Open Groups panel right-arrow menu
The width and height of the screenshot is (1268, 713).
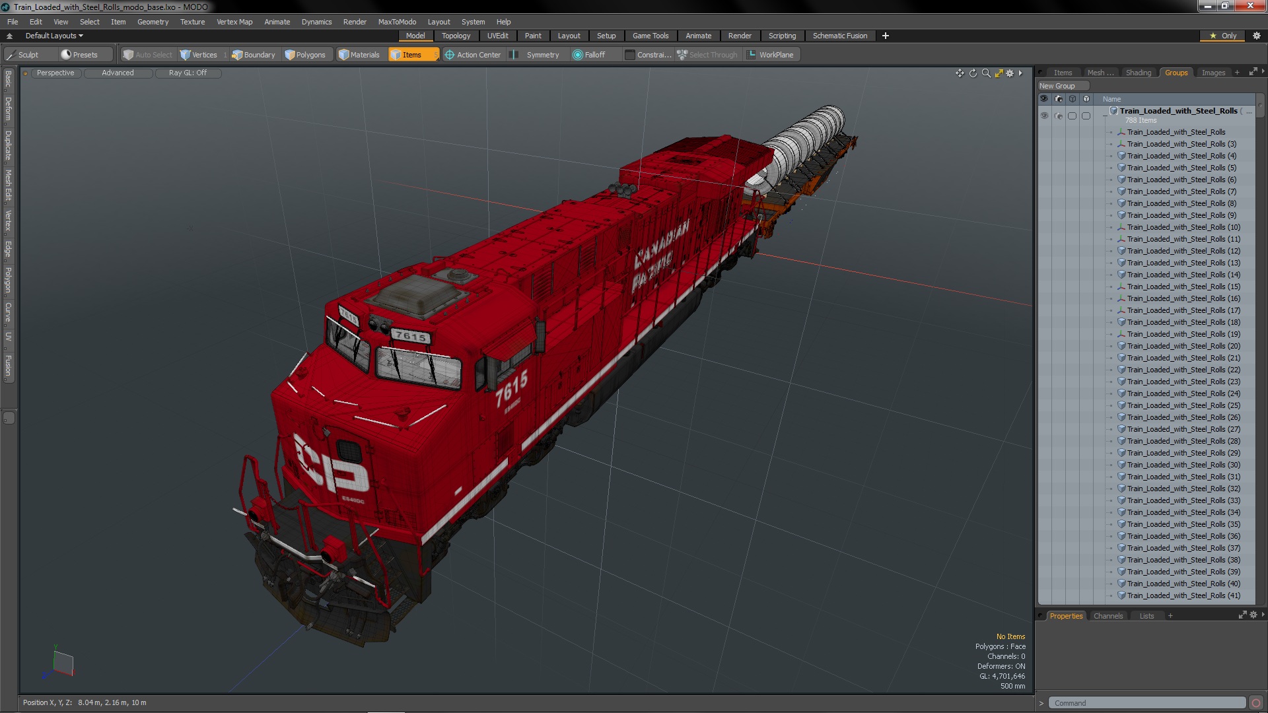[1263, 71]
